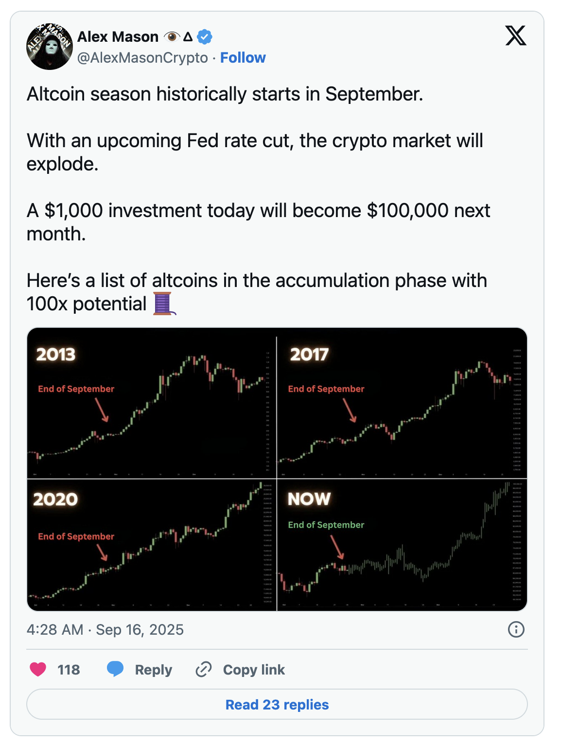Click the Alex Mason display name
Image resolution: width=561 pixels, height=743 pixels.
pyautogui.click(x=118, y=37)
